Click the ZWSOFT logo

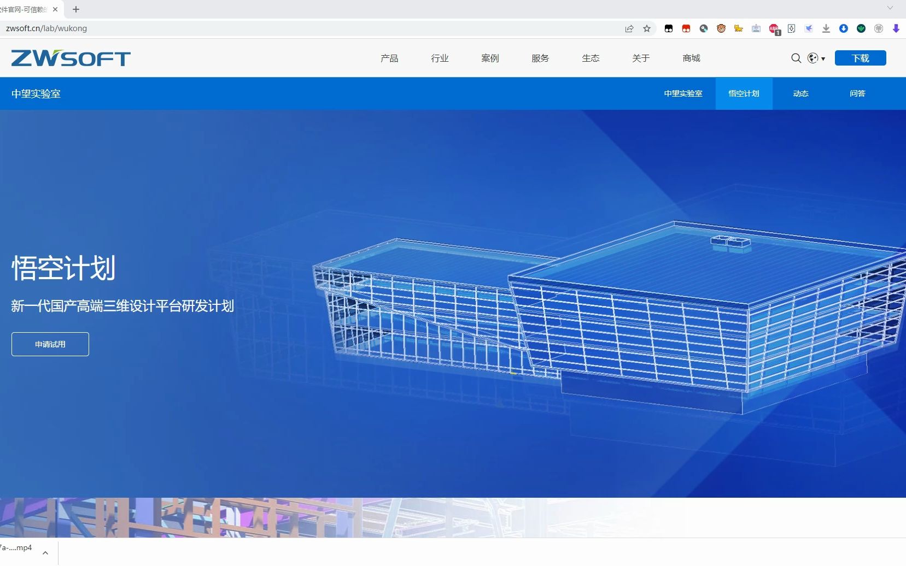click(x=71, y=58)
